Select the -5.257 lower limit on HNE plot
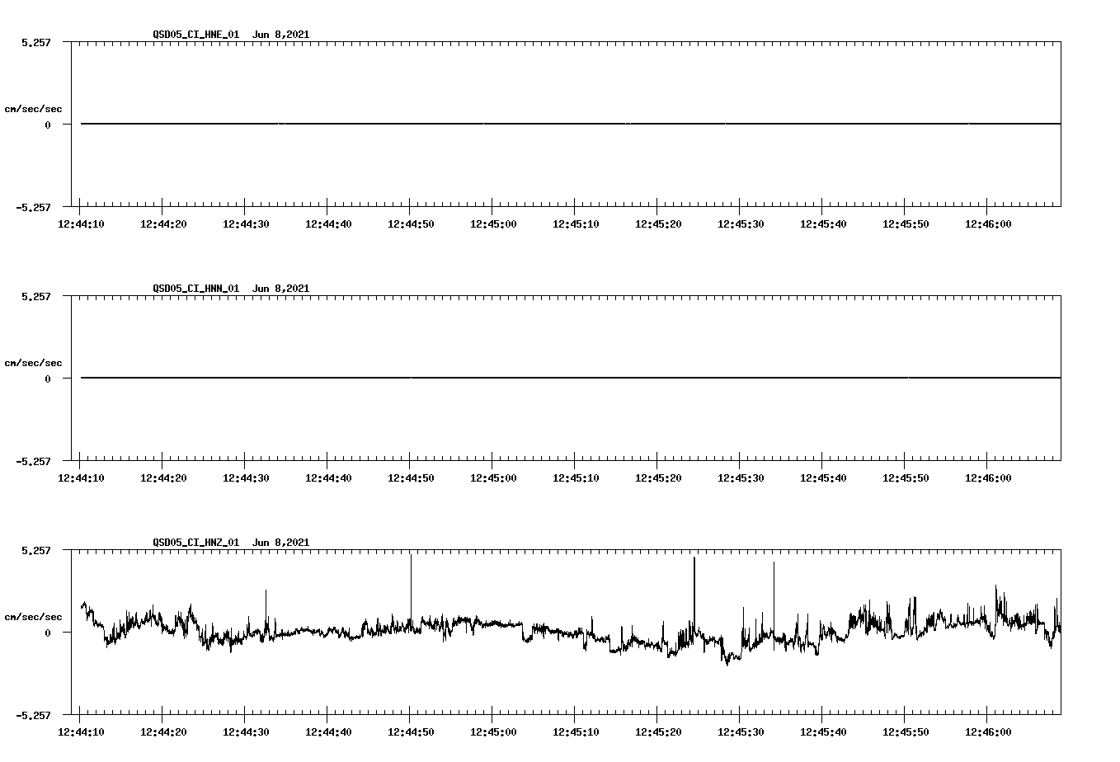Viewport: 1120px width, 762px height. [x=33, y=207]
